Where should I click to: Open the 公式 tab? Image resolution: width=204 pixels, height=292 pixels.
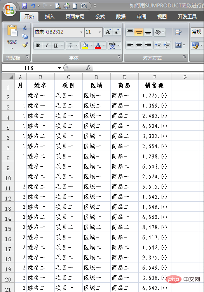click(100, 17)
